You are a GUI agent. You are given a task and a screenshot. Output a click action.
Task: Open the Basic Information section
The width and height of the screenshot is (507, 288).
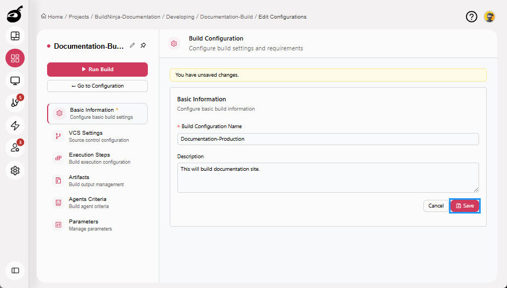[97, 113]
